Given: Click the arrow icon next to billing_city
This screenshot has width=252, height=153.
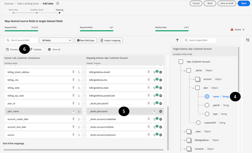Looking at the screenshot, I should click(79, 80).
